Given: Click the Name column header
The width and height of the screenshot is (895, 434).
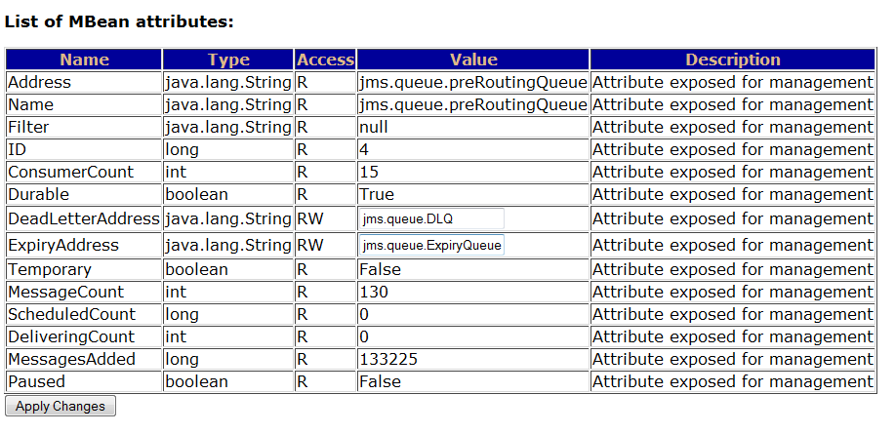Looking at the screenshot, I should coord(84,59).
